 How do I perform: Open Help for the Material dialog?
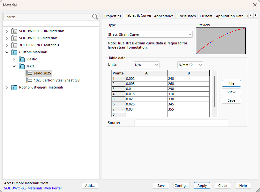pyautogui.click(x=243, y=186)
